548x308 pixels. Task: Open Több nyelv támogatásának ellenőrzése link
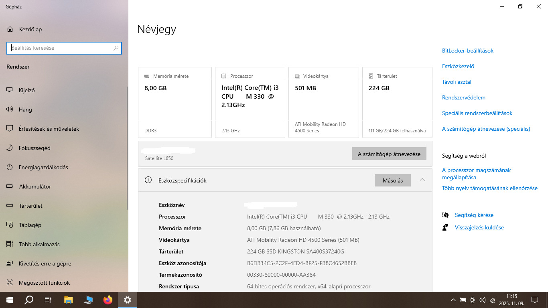click(490, 188)
